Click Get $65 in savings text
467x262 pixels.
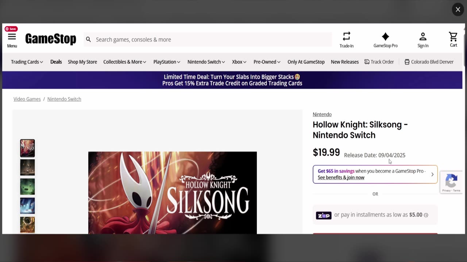336,171
